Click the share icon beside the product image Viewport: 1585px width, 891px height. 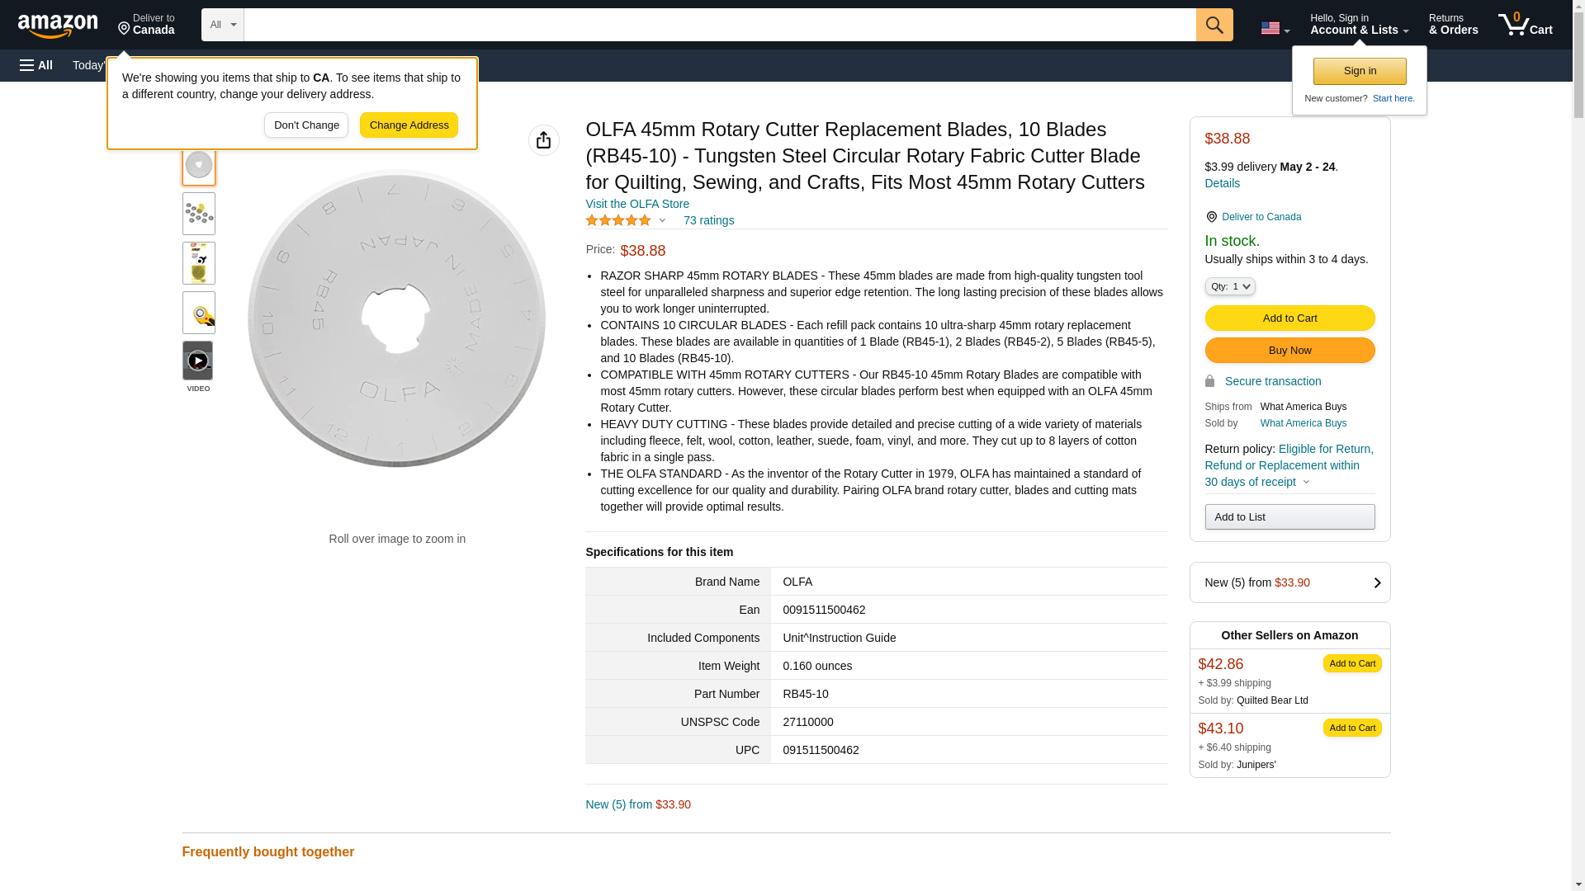543,140
